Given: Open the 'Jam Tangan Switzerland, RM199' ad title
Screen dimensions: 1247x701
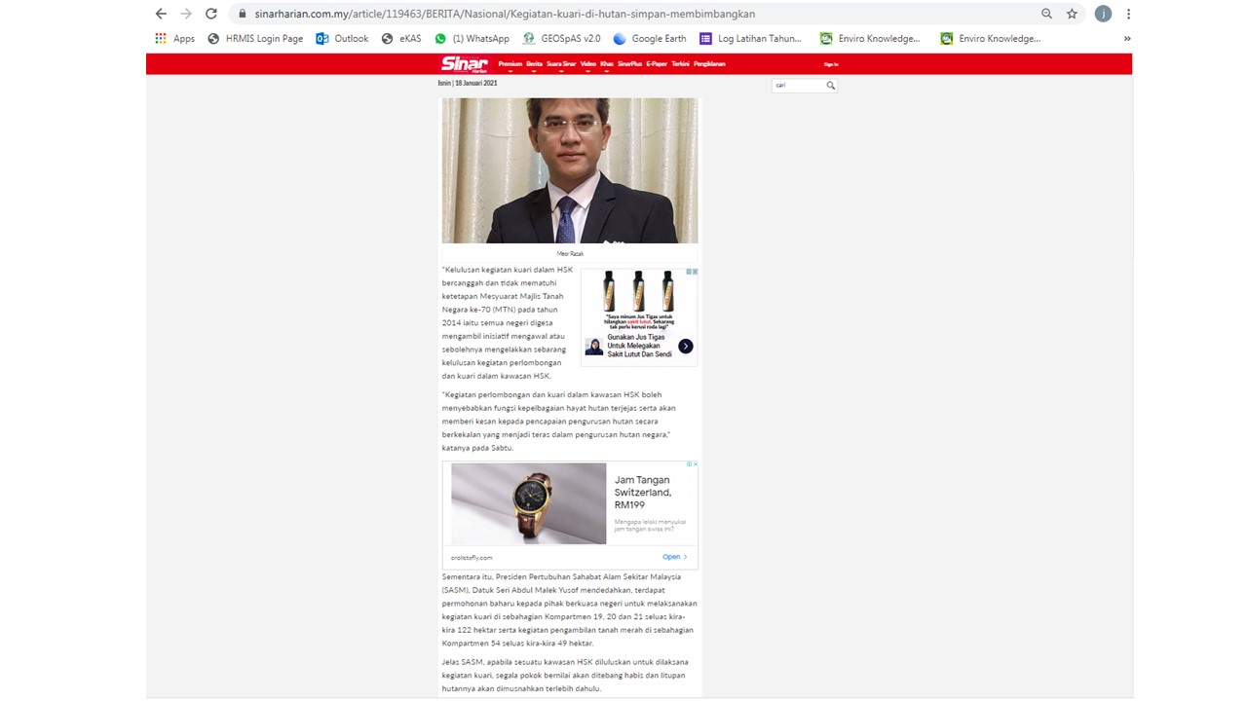Looking at the screenshot, I should point(643,493).
